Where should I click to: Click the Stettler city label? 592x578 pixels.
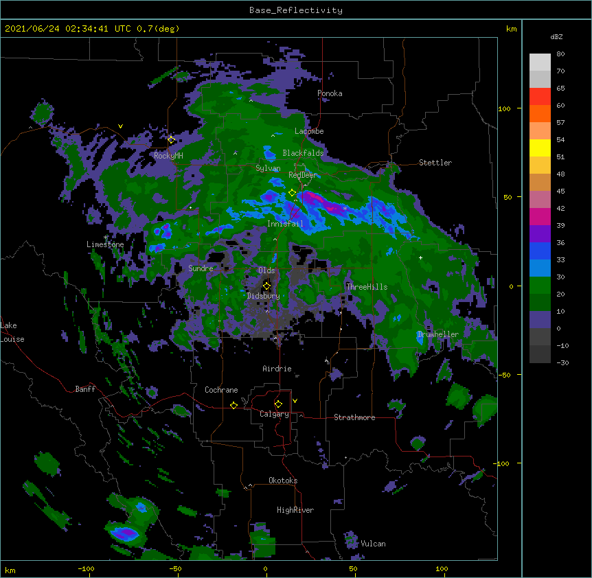point(435,163)
